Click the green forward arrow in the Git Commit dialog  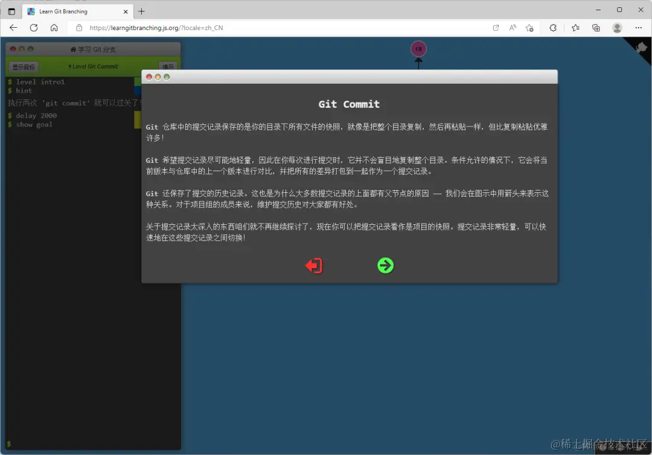point(385,265)
